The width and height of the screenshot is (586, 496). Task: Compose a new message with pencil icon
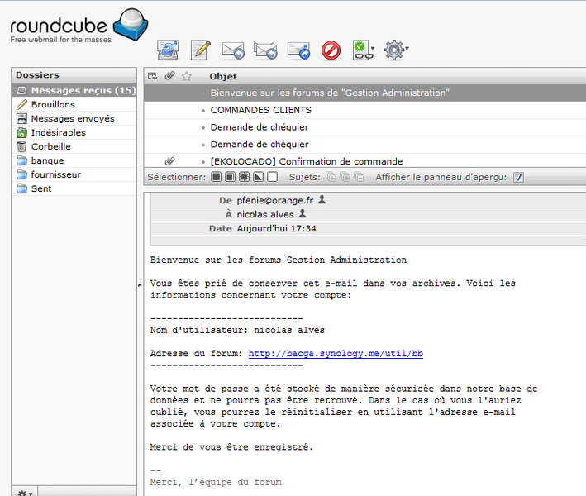201,50
